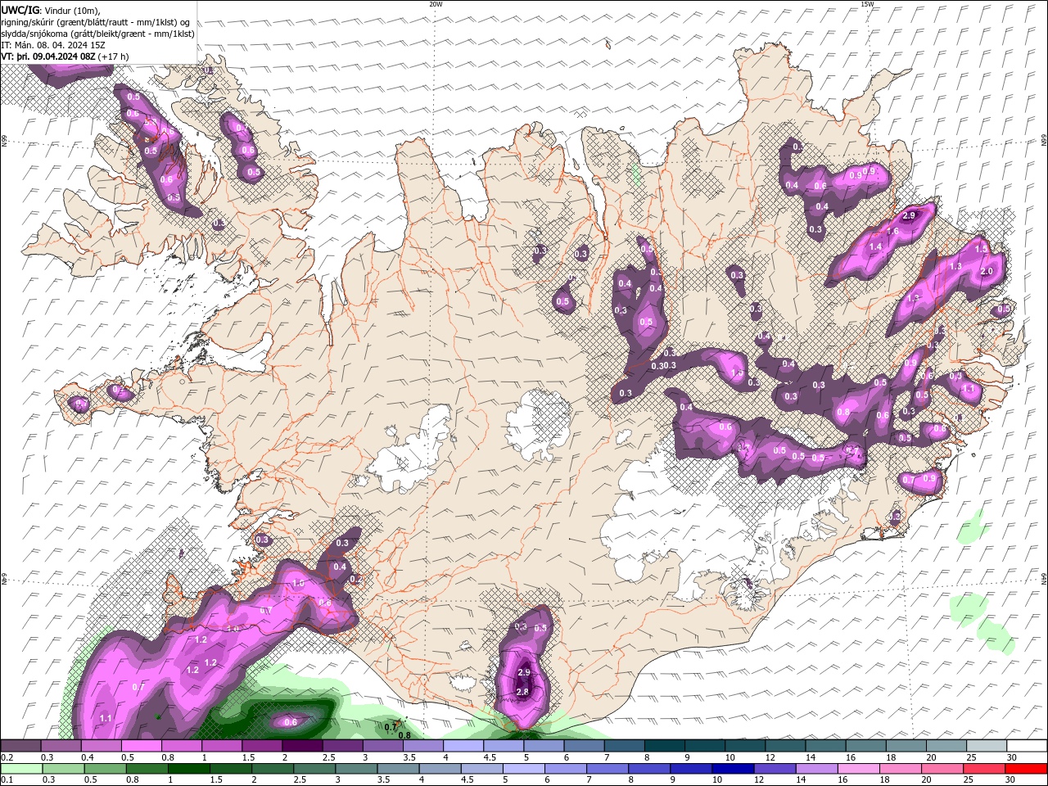
Task: Click the 'IT: Mán. 08. 04. 2024 15Z' line
Action: (53, 45)
